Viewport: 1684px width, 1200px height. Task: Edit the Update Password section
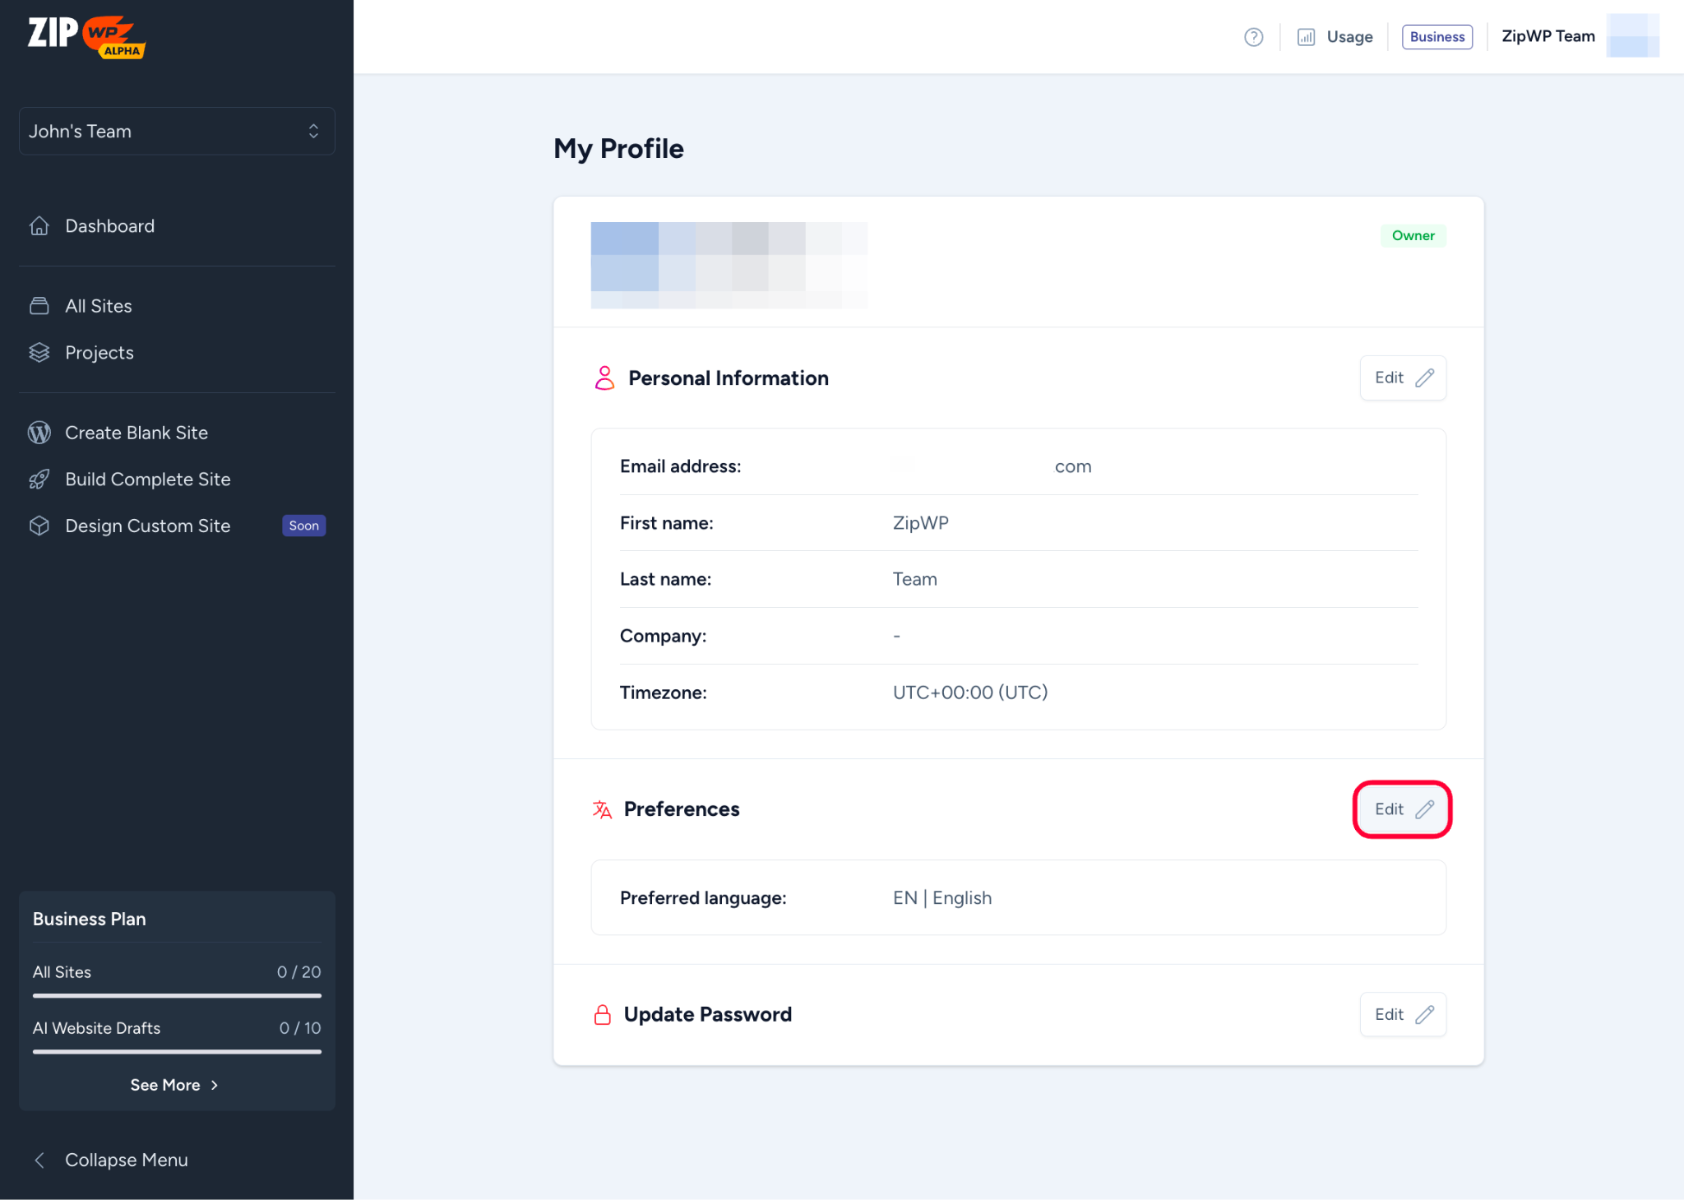[x=1403, y=1014]
